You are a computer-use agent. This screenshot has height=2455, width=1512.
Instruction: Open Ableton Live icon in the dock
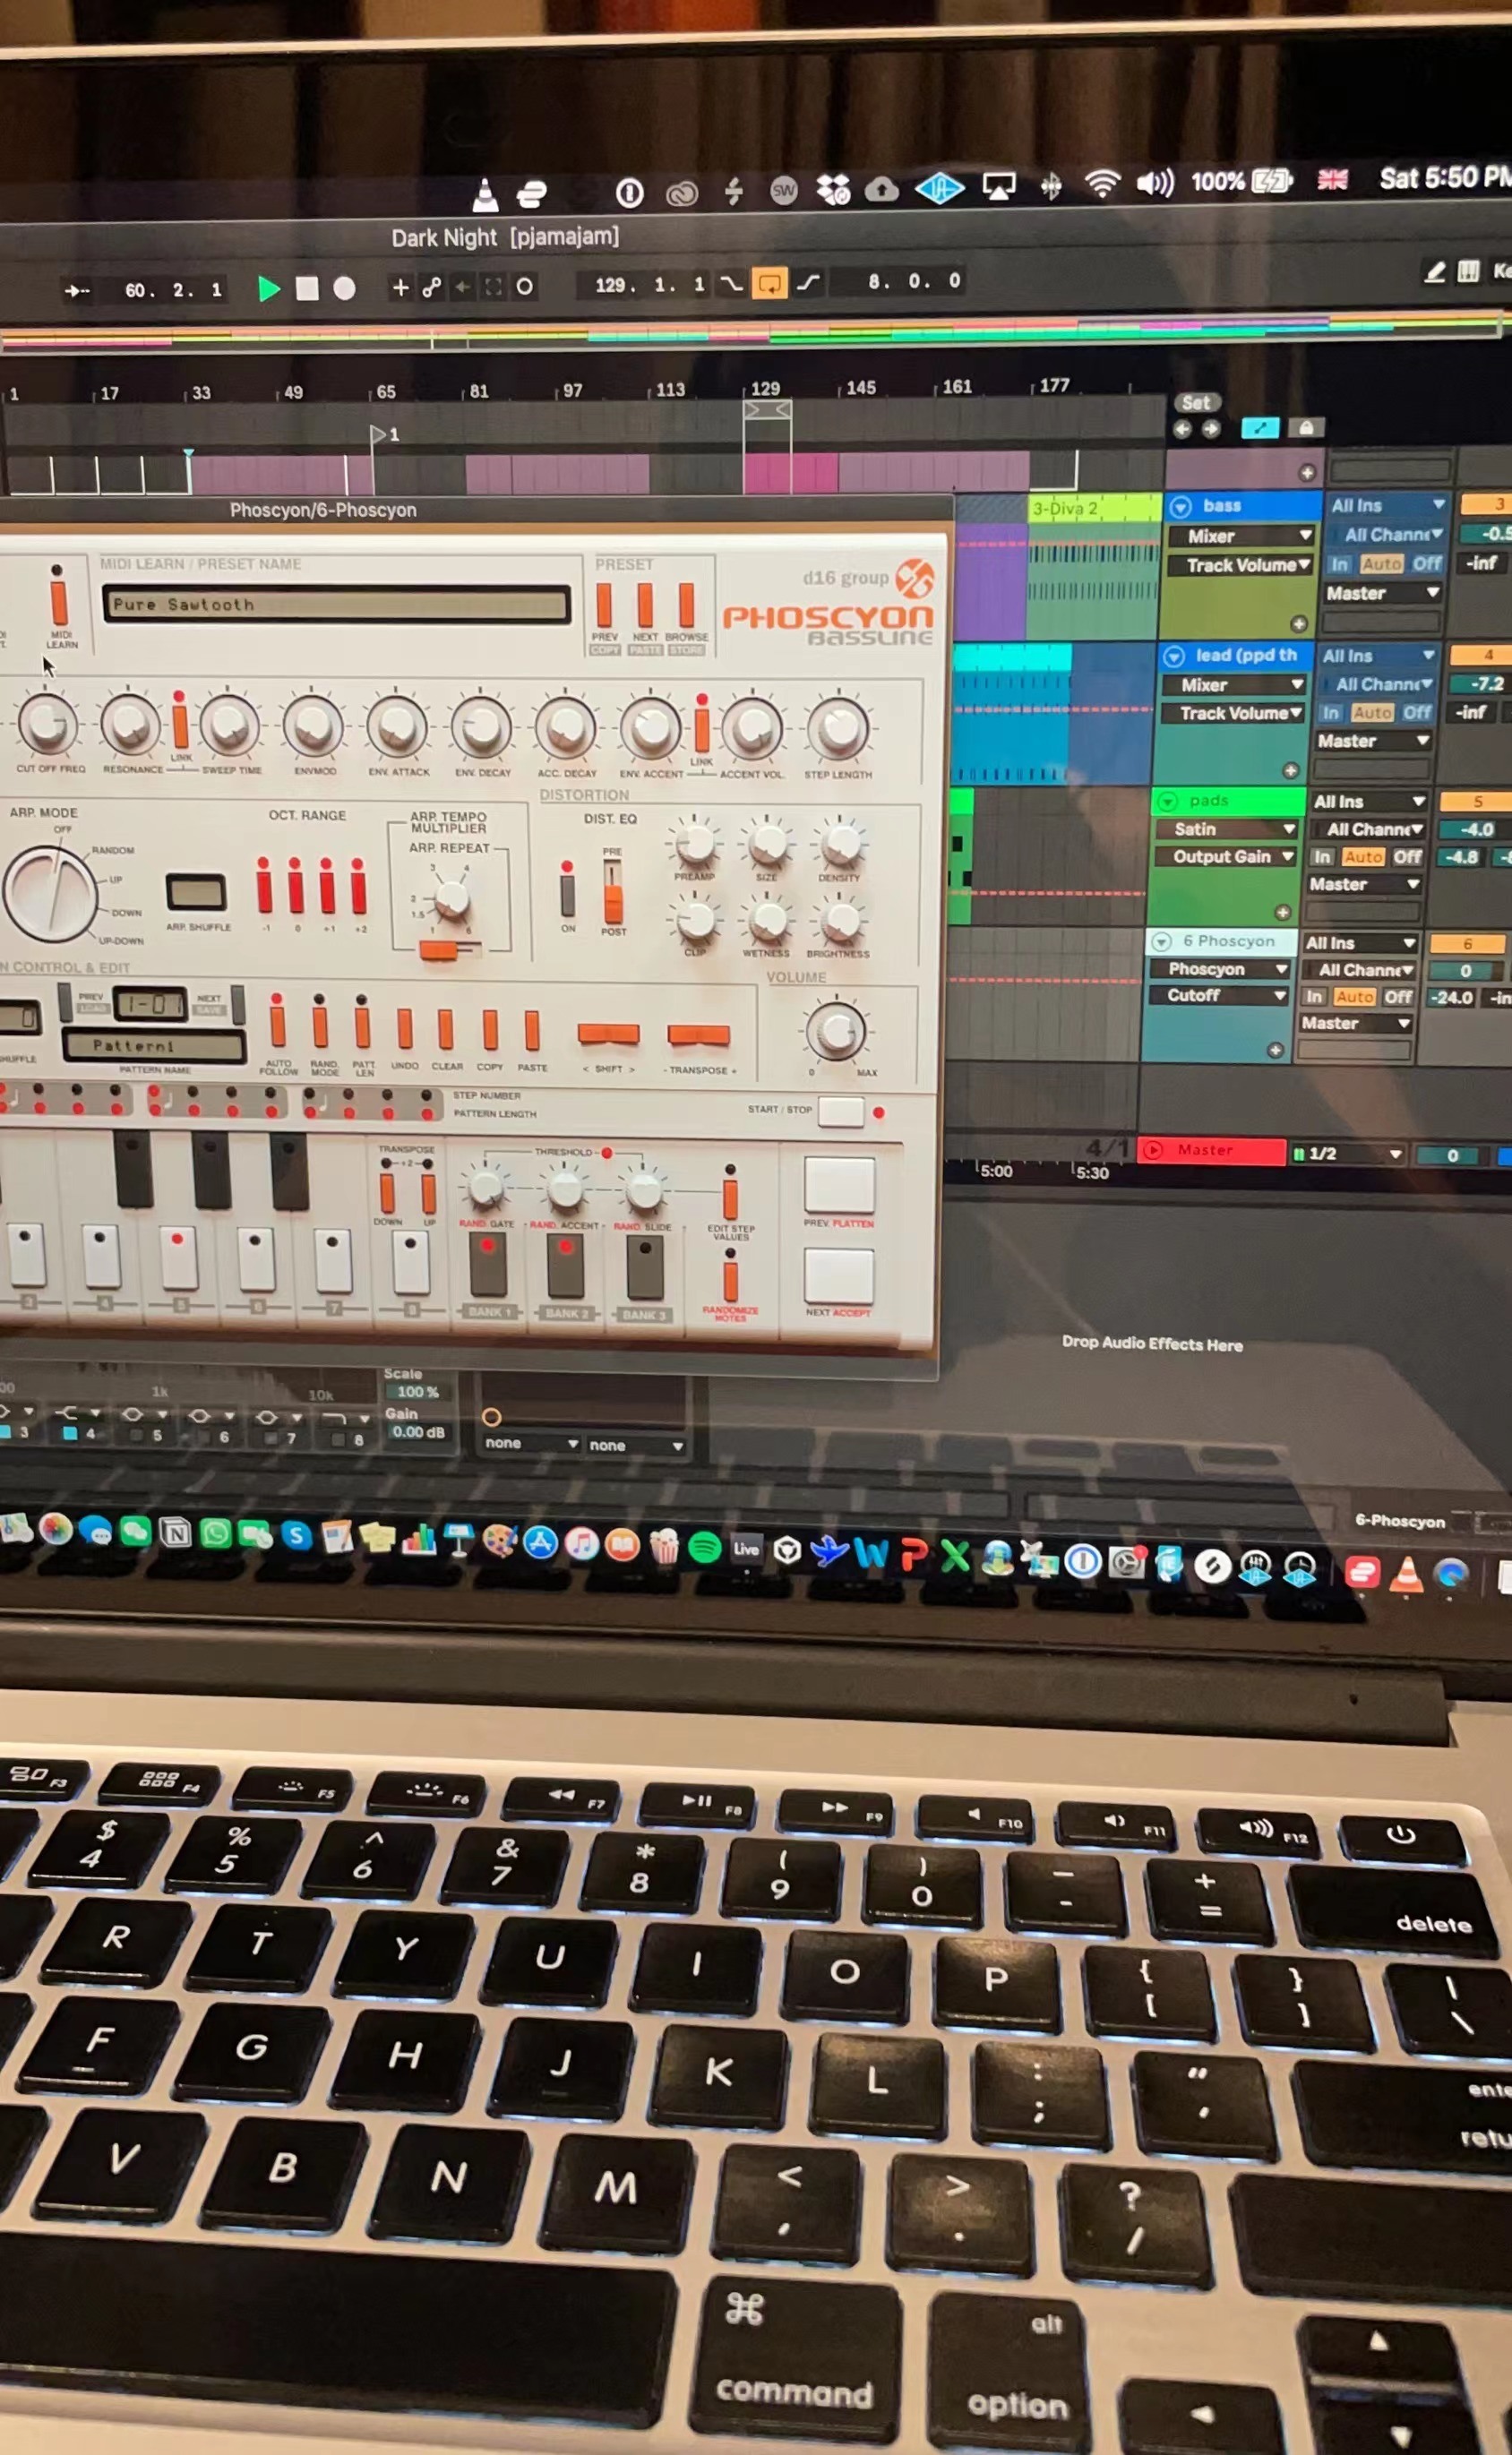point(746,1549)
